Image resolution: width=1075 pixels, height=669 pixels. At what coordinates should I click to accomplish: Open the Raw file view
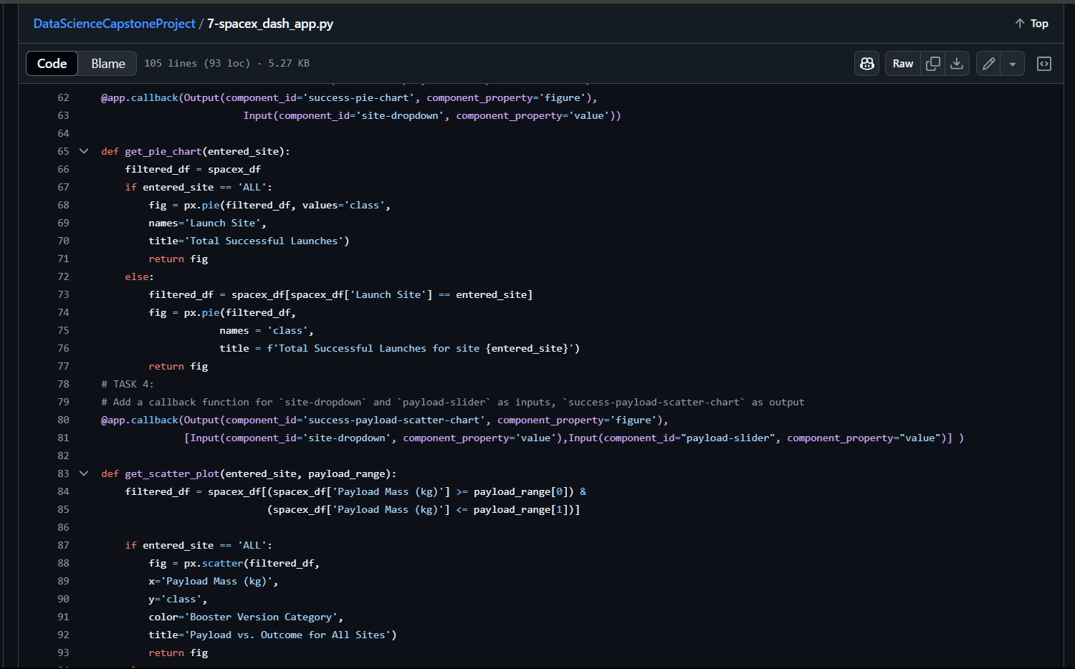pos(903,64)
